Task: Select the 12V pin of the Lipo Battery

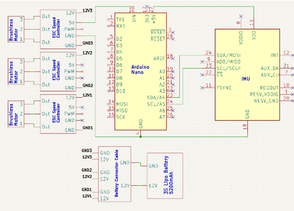Action: click(x=153, y=186)
